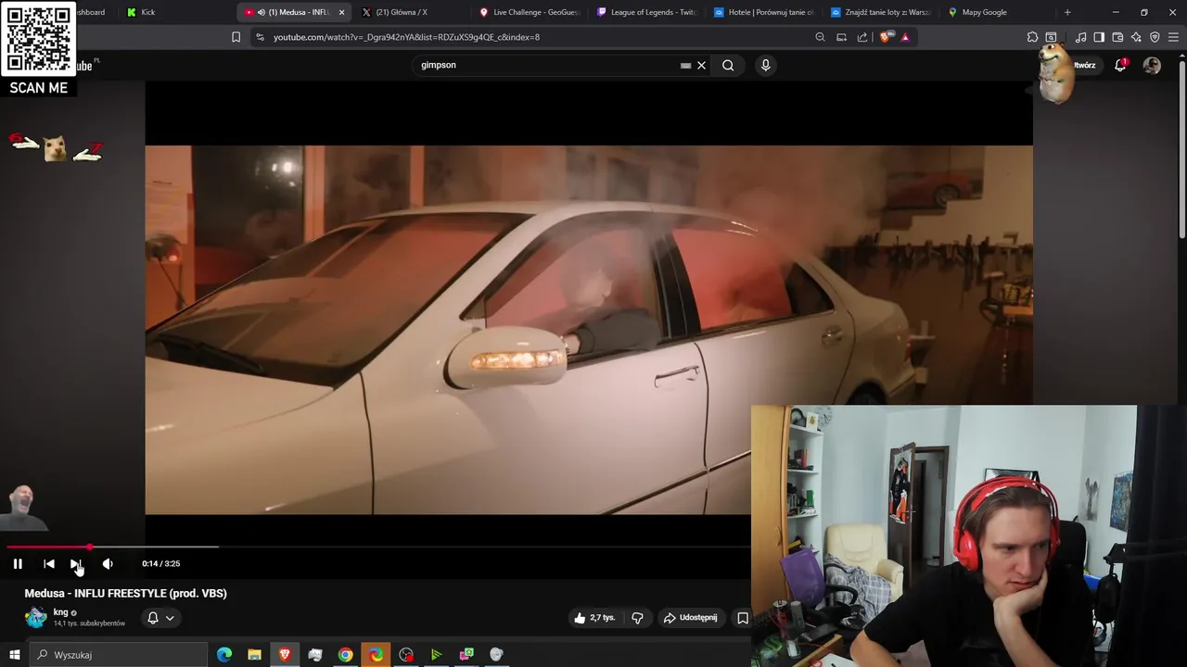Click the red progress bar scrubber dot

click(x=90, y=547)
